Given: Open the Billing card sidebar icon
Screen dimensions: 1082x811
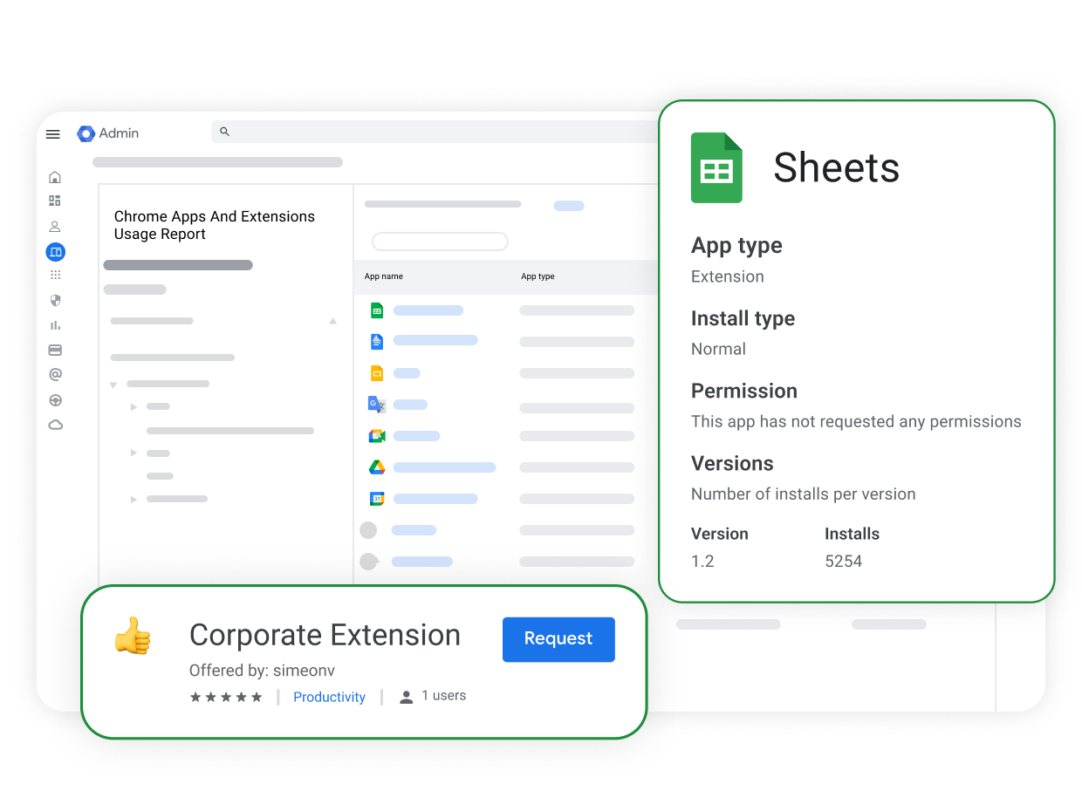Looking at the screenshot, I should [x=55, y=350].
